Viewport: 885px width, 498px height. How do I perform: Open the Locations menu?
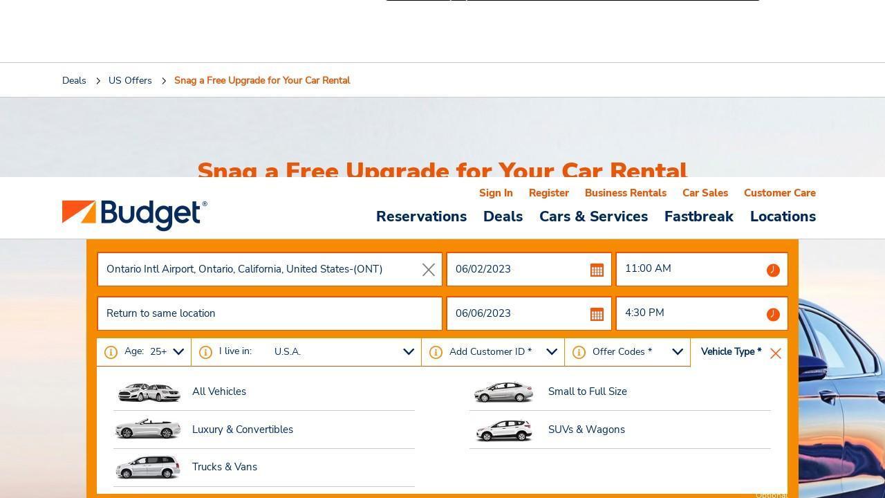(783, 216)
